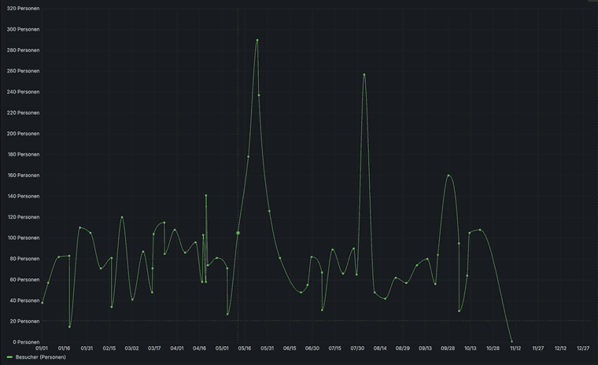598x365 pixels.
Task: Click the 11/12 date label on the x-axis
Action: [x=515, y=348]
